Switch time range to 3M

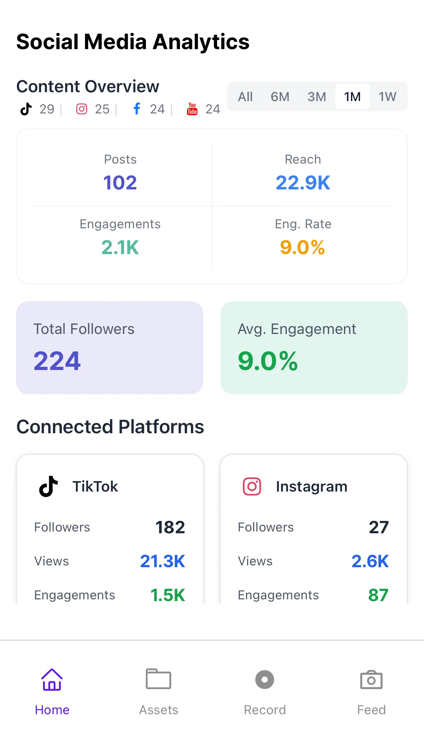click(x=317, y=97)
